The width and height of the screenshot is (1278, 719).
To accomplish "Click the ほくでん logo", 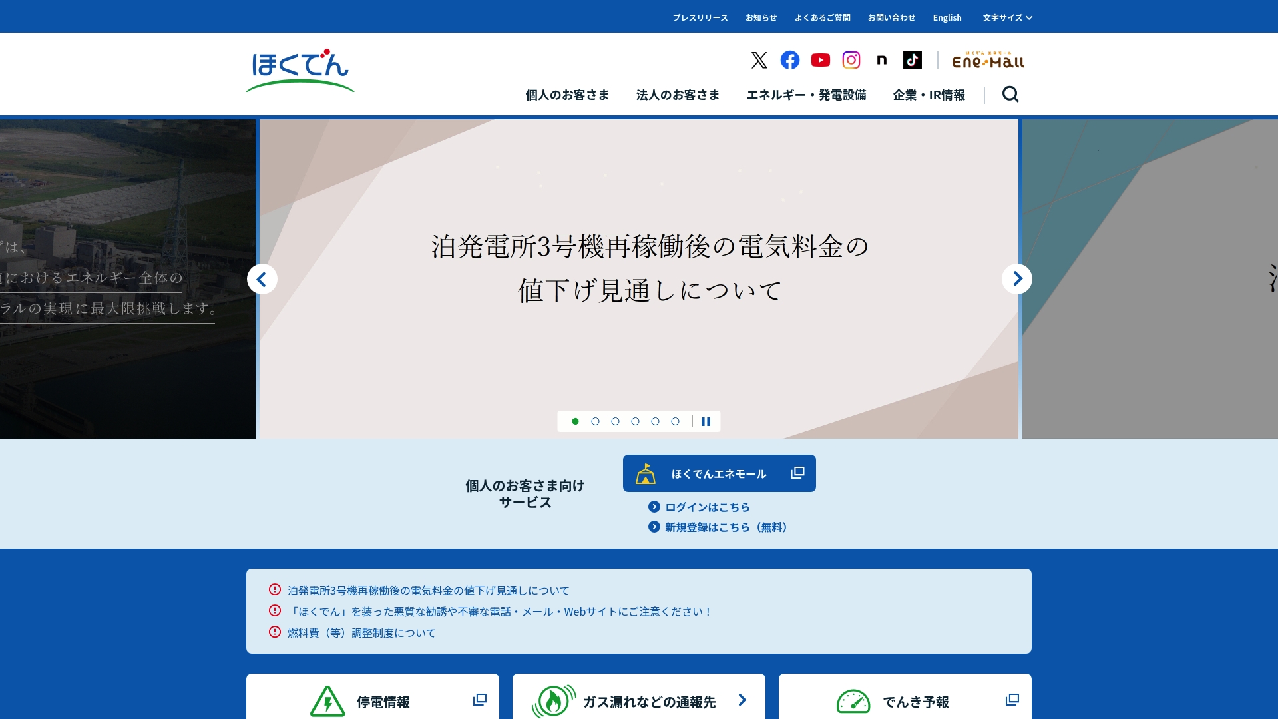I will click(300, 71).
